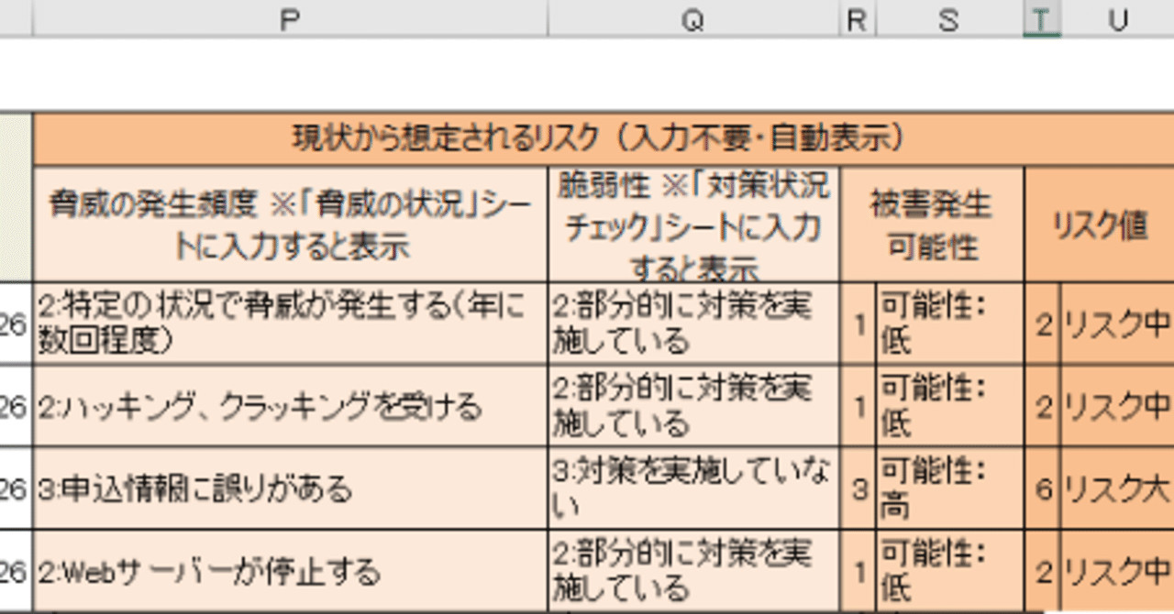
Task: Select column P header
Action: point(291,18)
